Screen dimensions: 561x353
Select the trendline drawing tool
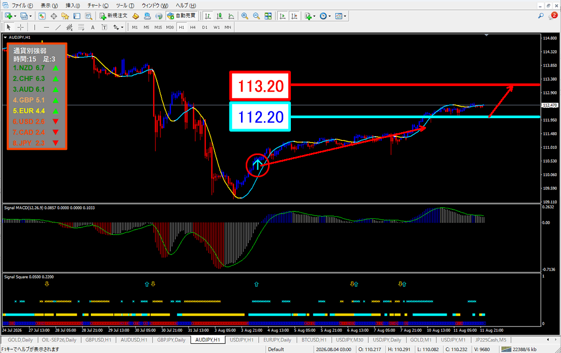click(x=58, y=27)
